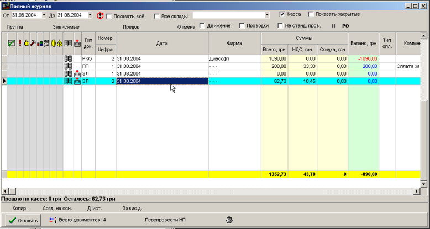Screen dimensions: 430x229
Task: Open the 'От' start date dropdown
Action: 43,15
